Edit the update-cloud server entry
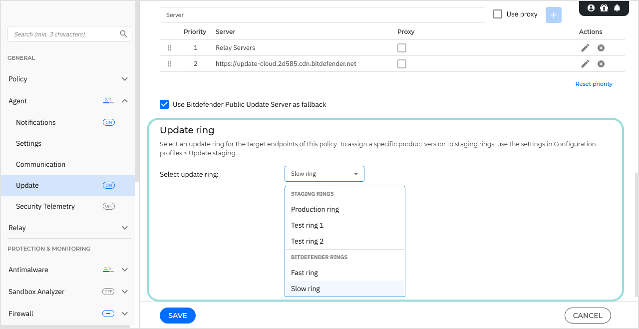This screenshot has width=639, height=329. point(585,64)
